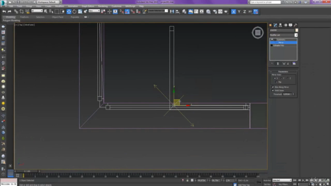Toggle the 3D Snaps button

[x=122, y=11]
